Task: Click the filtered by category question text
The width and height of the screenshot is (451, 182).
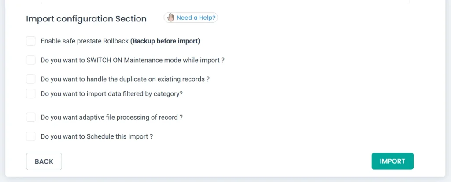Action: (x=111, y=93)
